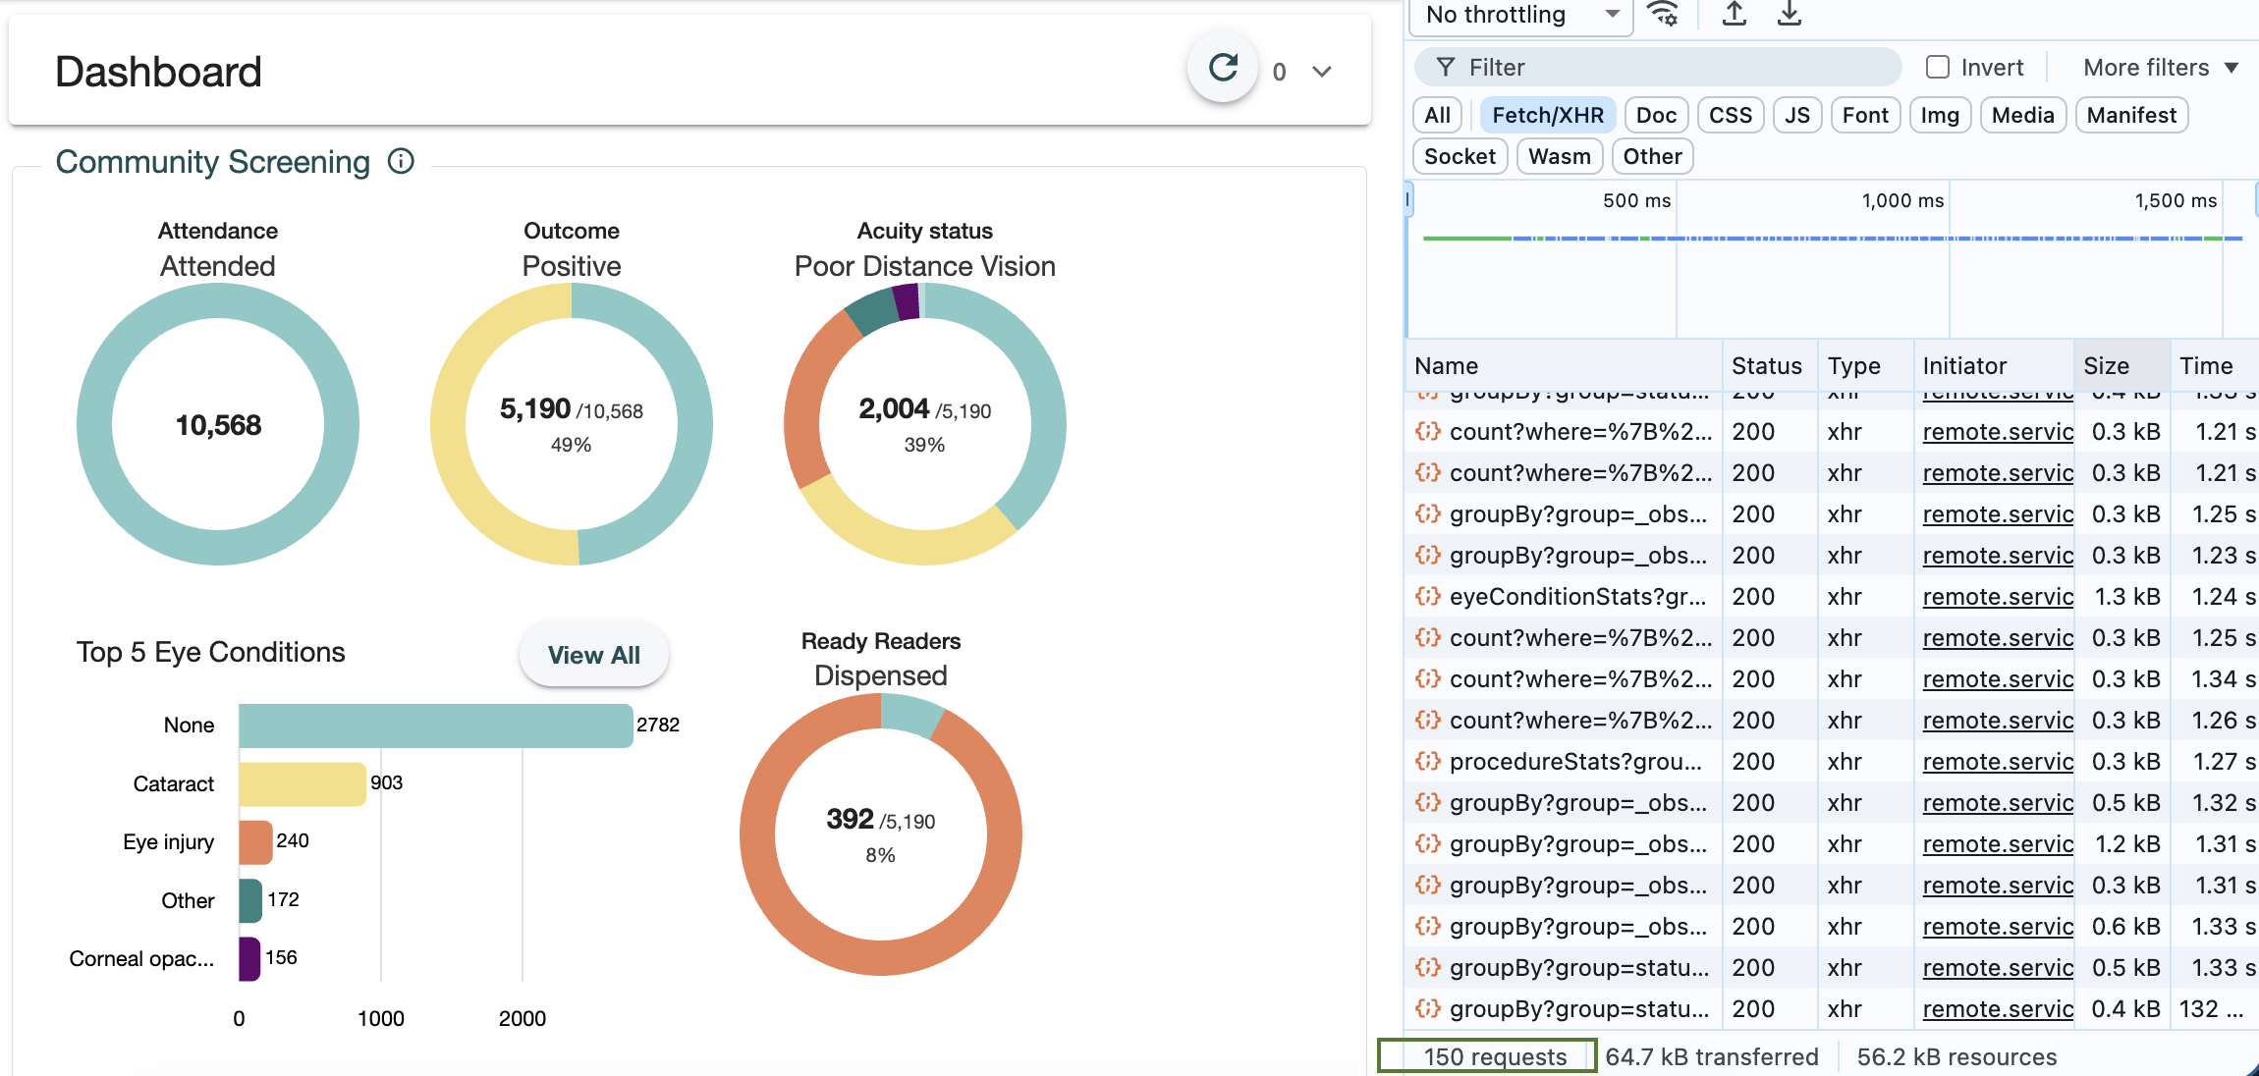Select the All request type filter
This screenshot has width=2259, height=1076.
click(x=1438, y=115)
